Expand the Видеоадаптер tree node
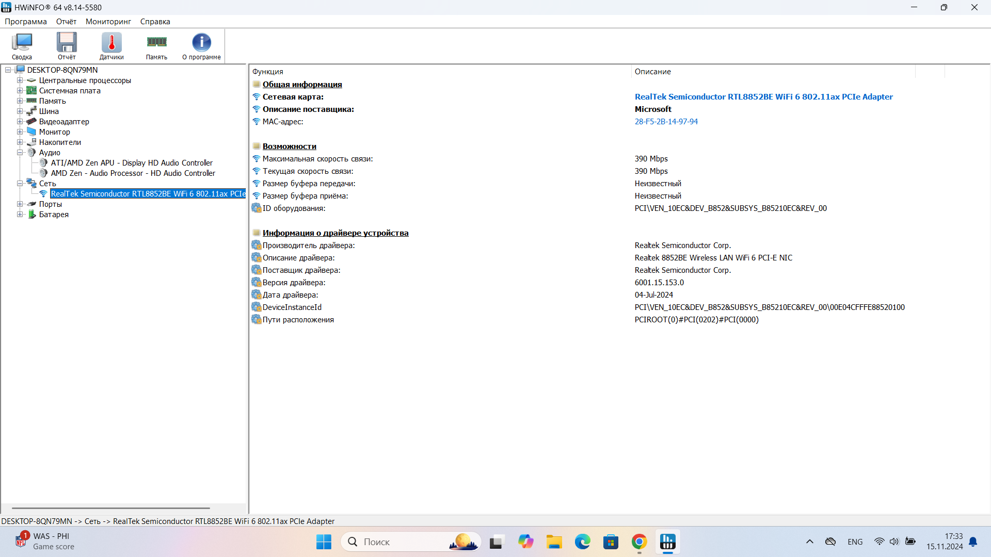The image size is (991, 557). [20, 122]
